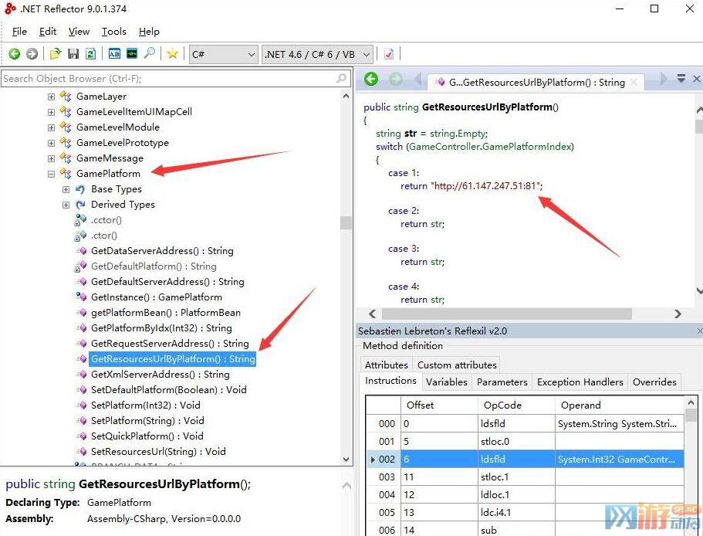Click the code pane horizontal scrollbar

[x=506, y=314]
